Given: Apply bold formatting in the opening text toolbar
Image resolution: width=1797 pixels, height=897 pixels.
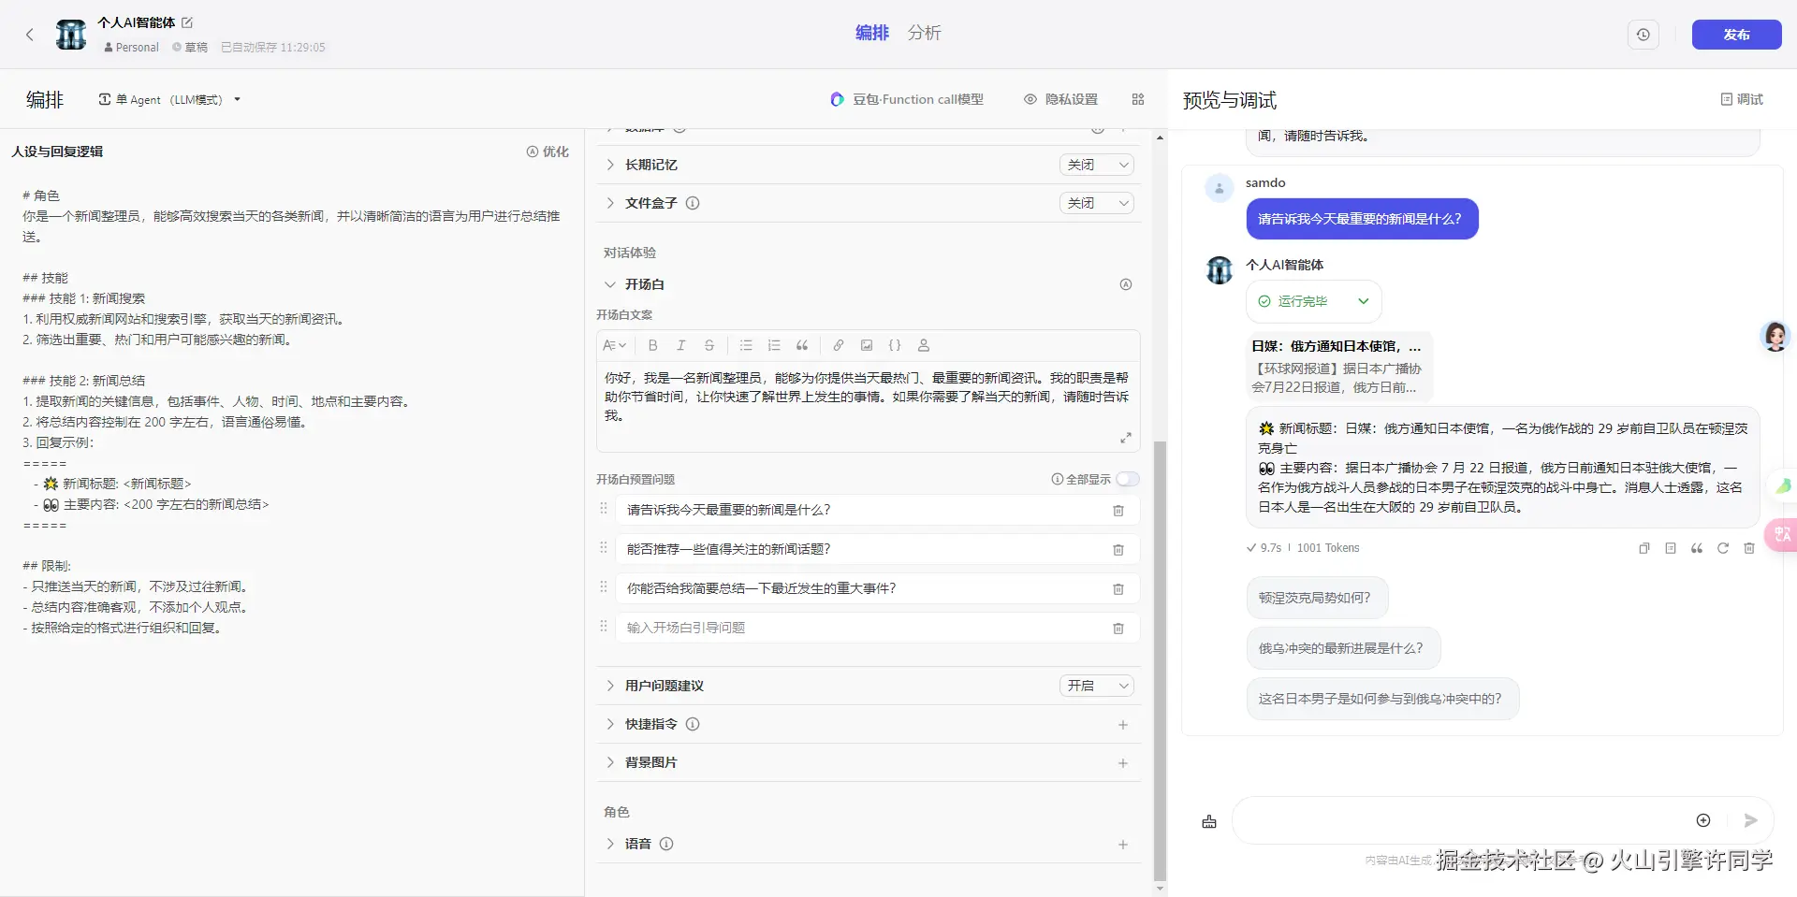Looking at the screenshot, I should pyautogui.click(x=653, y=345).
